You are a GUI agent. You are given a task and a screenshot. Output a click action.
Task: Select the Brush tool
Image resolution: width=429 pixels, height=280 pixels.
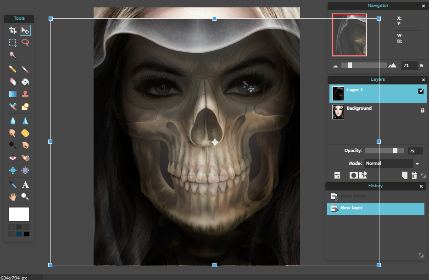(25, 69)
